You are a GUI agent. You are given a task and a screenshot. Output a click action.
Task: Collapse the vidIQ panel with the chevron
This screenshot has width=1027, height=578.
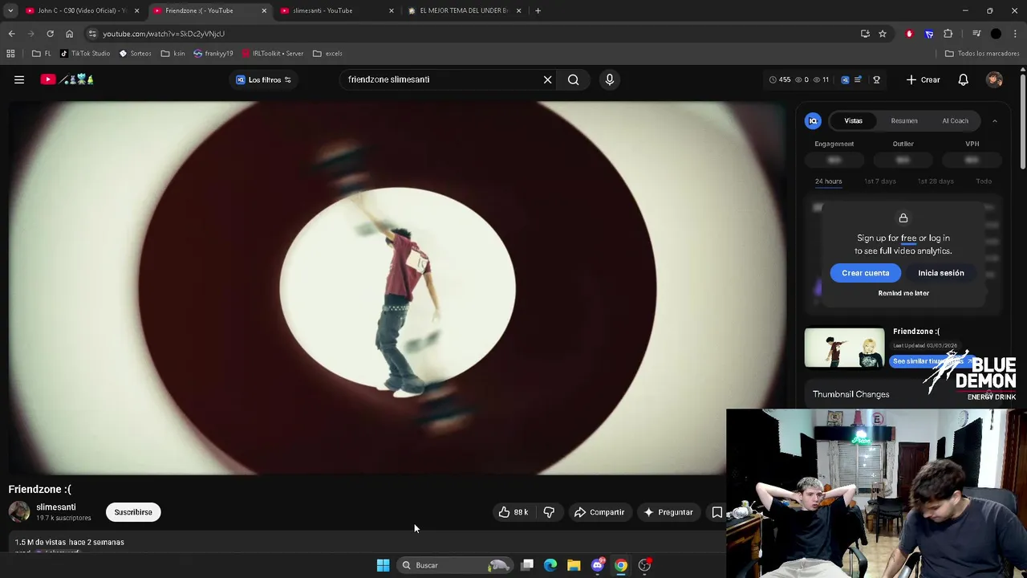coord(994,120)
